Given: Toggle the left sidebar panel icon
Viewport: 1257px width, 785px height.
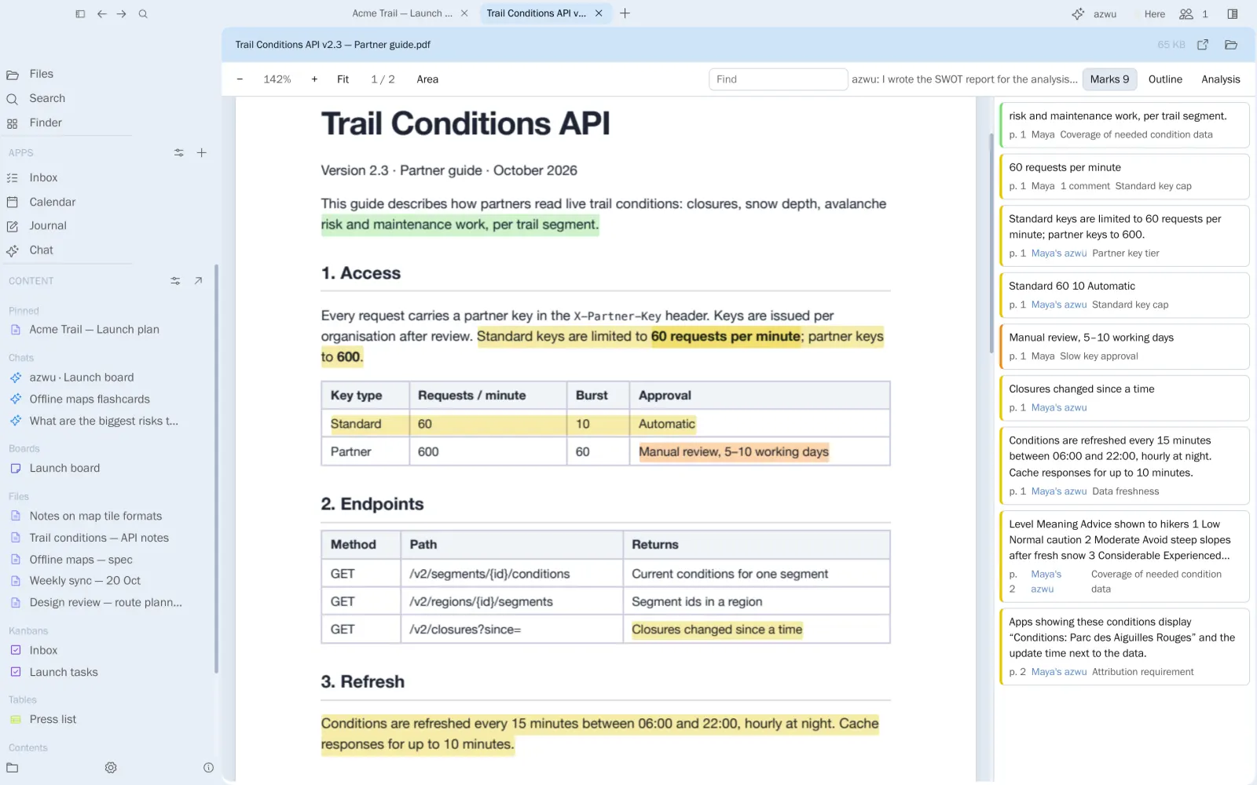Looking at the screenshot, I should coord(80,14).
